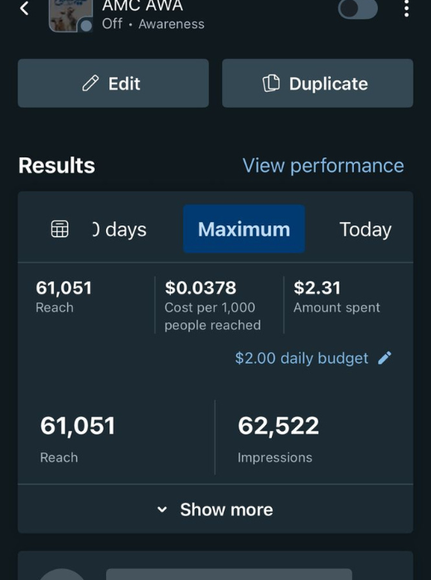This screenshot has height=580, width=431.
Task: Tap the copy icon in Duplicate button
Action: coord(271,83)
